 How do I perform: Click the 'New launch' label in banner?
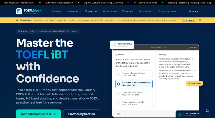pyautogui.click(x=26, y=20)
